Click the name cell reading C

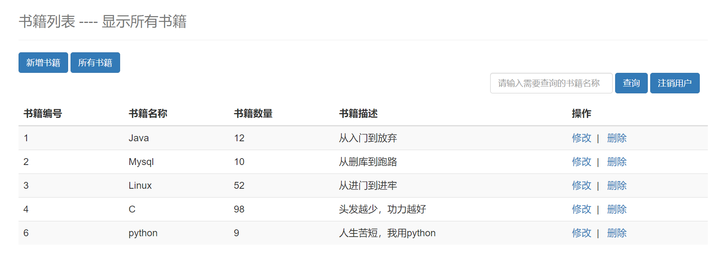pyautogui.click(x=132, y=209)
